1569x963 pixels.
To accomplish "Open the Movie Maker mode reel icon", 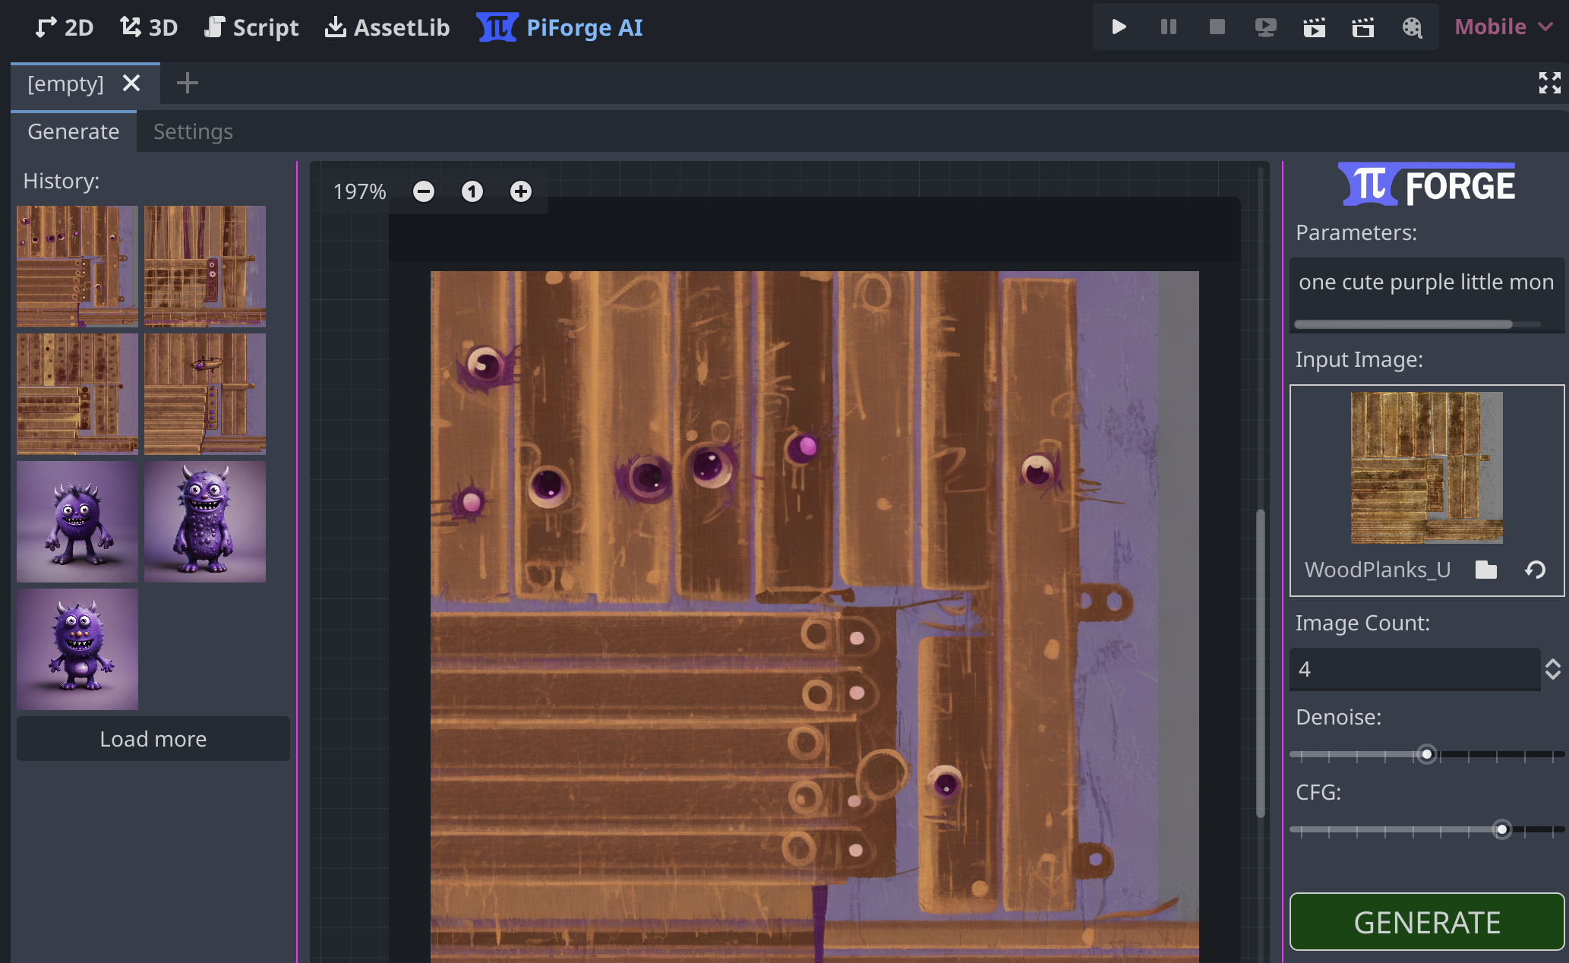I will pos(1412,27).
